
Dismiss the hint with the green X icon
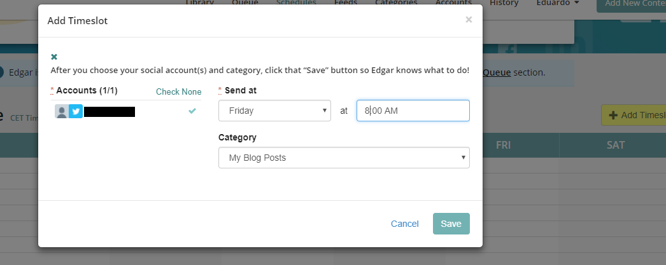click(x=54, y=57)
